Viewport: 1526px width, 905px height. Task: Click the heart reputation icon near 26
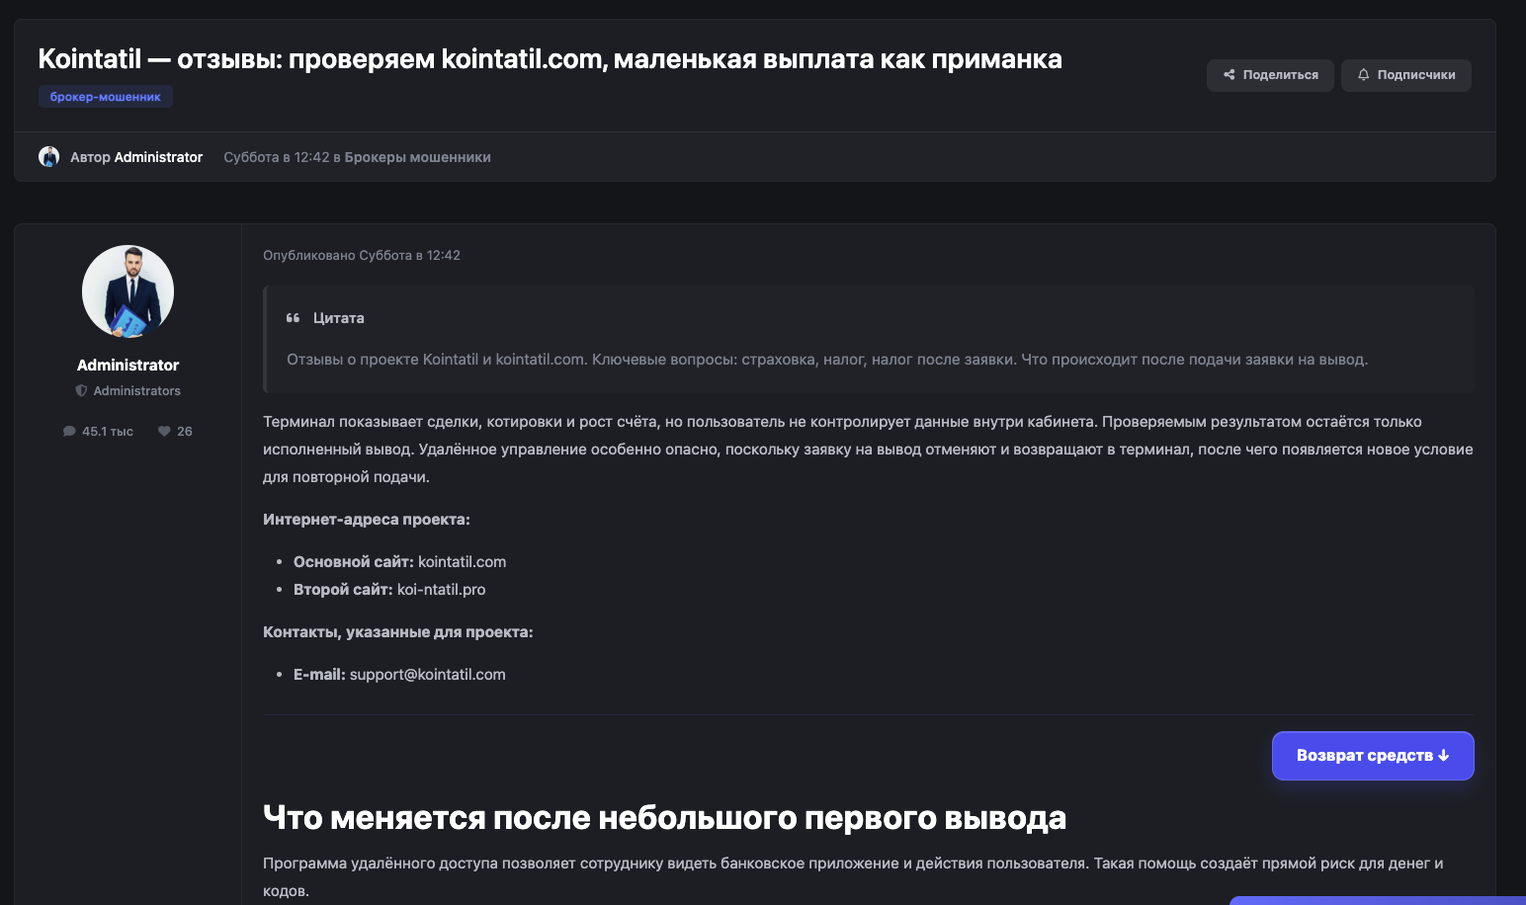[x=164, y=432]
